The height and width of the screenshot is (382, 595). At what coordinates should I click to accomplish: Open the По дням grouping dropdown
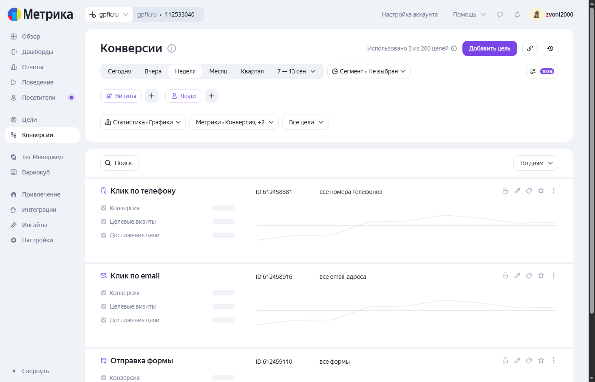click(x=535, y=163)
